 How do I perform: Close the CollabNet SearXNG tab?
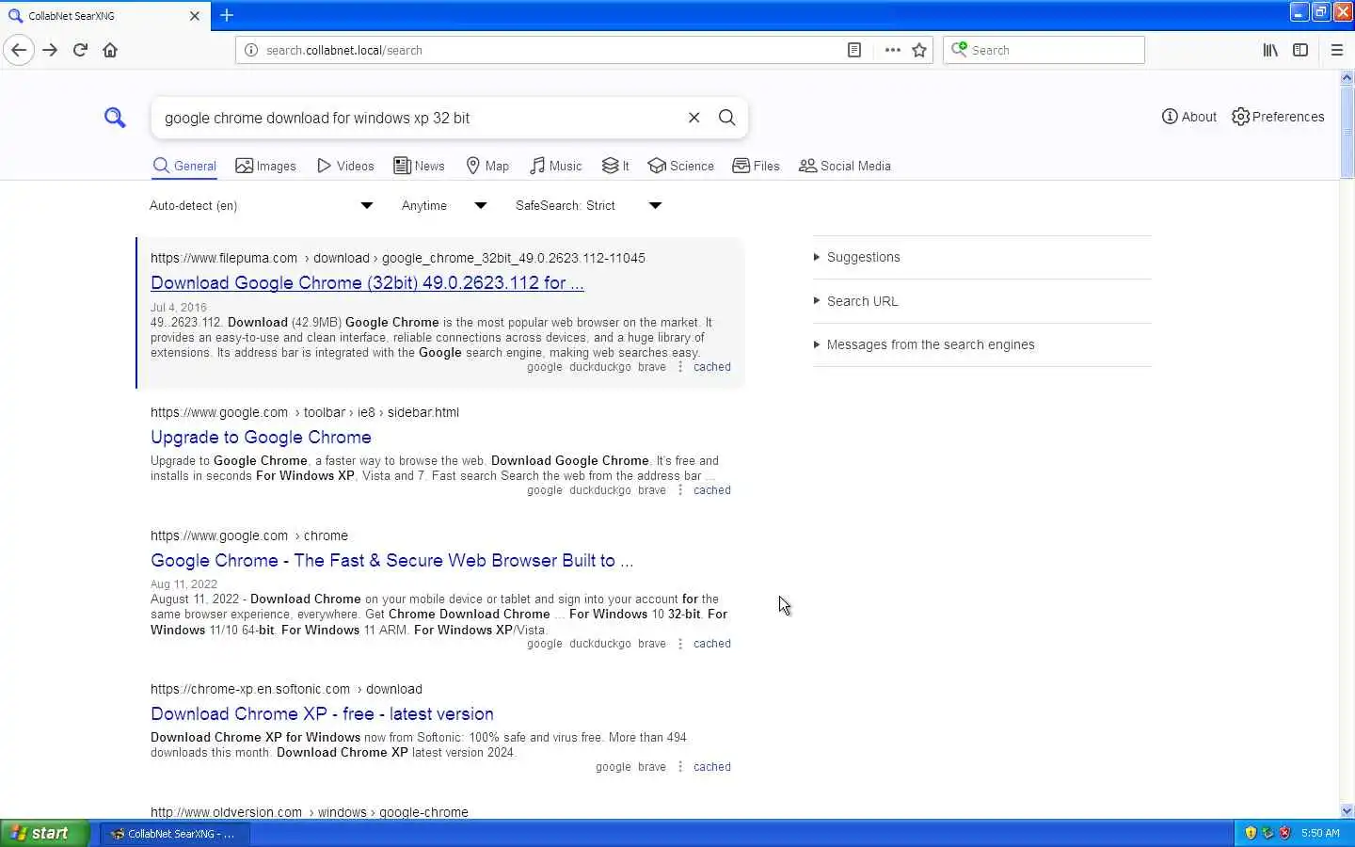[195, 16]
